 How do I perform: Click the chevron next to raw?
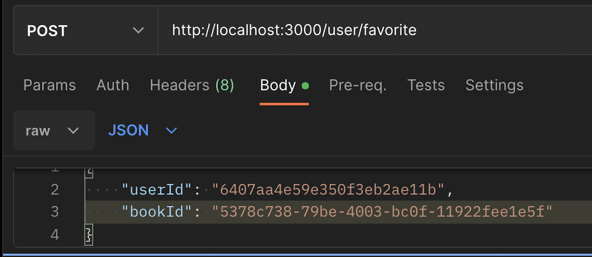pos(73,131)
